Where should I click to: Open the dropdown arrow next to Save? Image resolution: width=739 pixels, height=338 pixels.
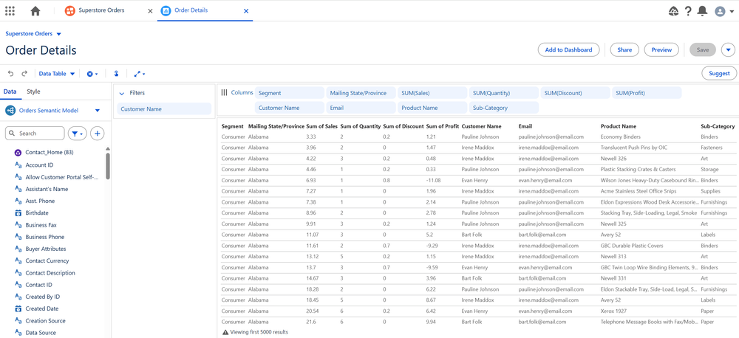728,50
